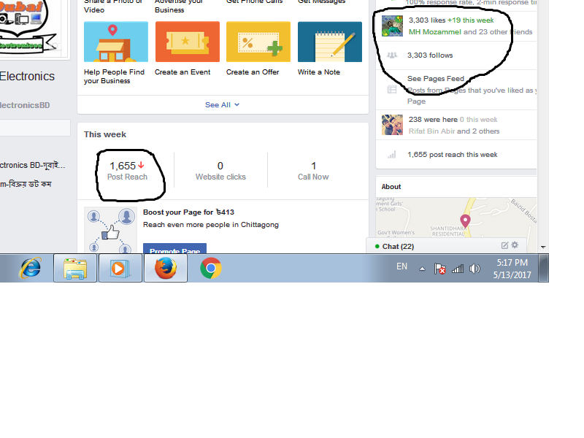
Task: Open Rifat Bin Abir's profile link
Action: pos(431,131)
